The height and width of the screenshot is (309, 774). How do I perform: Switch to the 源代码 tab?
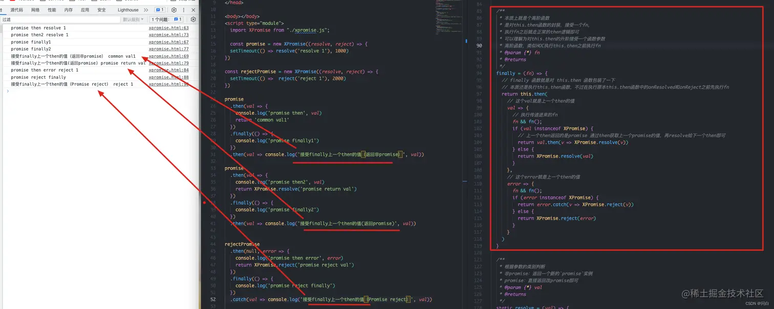coord(16,10)
